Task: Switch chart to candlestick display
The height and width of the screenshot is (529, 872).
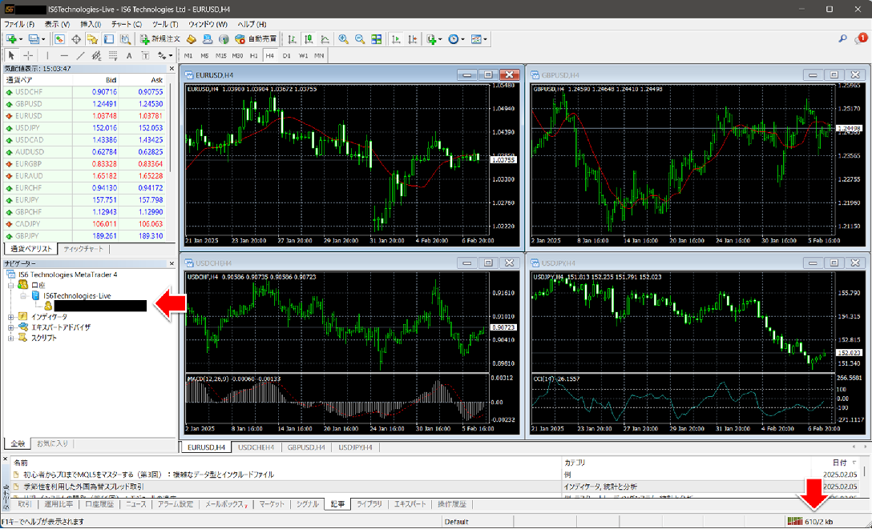Action: pos(309,39)
